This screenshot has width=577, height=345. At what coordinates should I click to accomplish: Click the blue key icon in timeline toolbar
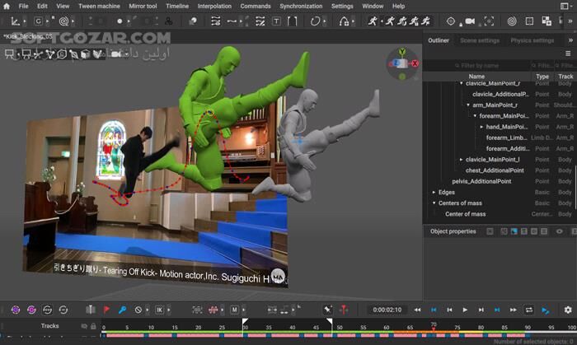(122, 310)
